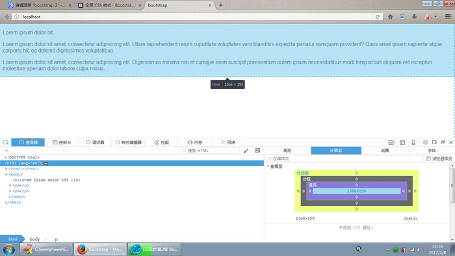
Task: Switch to the 规则 rules sidebar tab
Action: tap(287, 151)
